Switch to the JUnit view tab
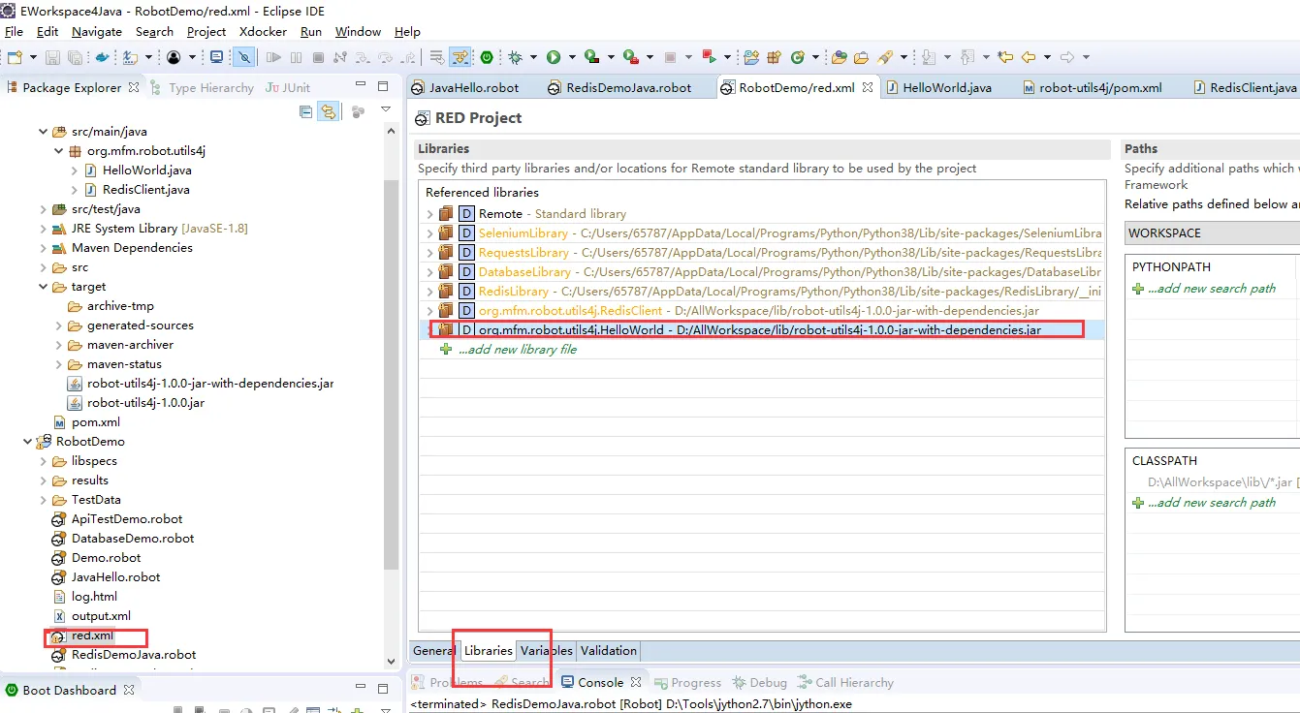 [288, 87]
